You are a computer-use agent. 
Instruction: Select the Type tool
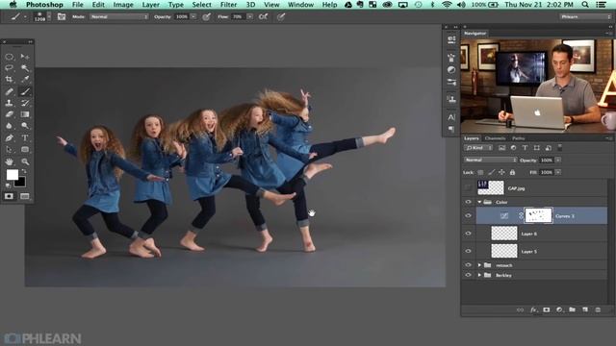(x=25, y=138)
